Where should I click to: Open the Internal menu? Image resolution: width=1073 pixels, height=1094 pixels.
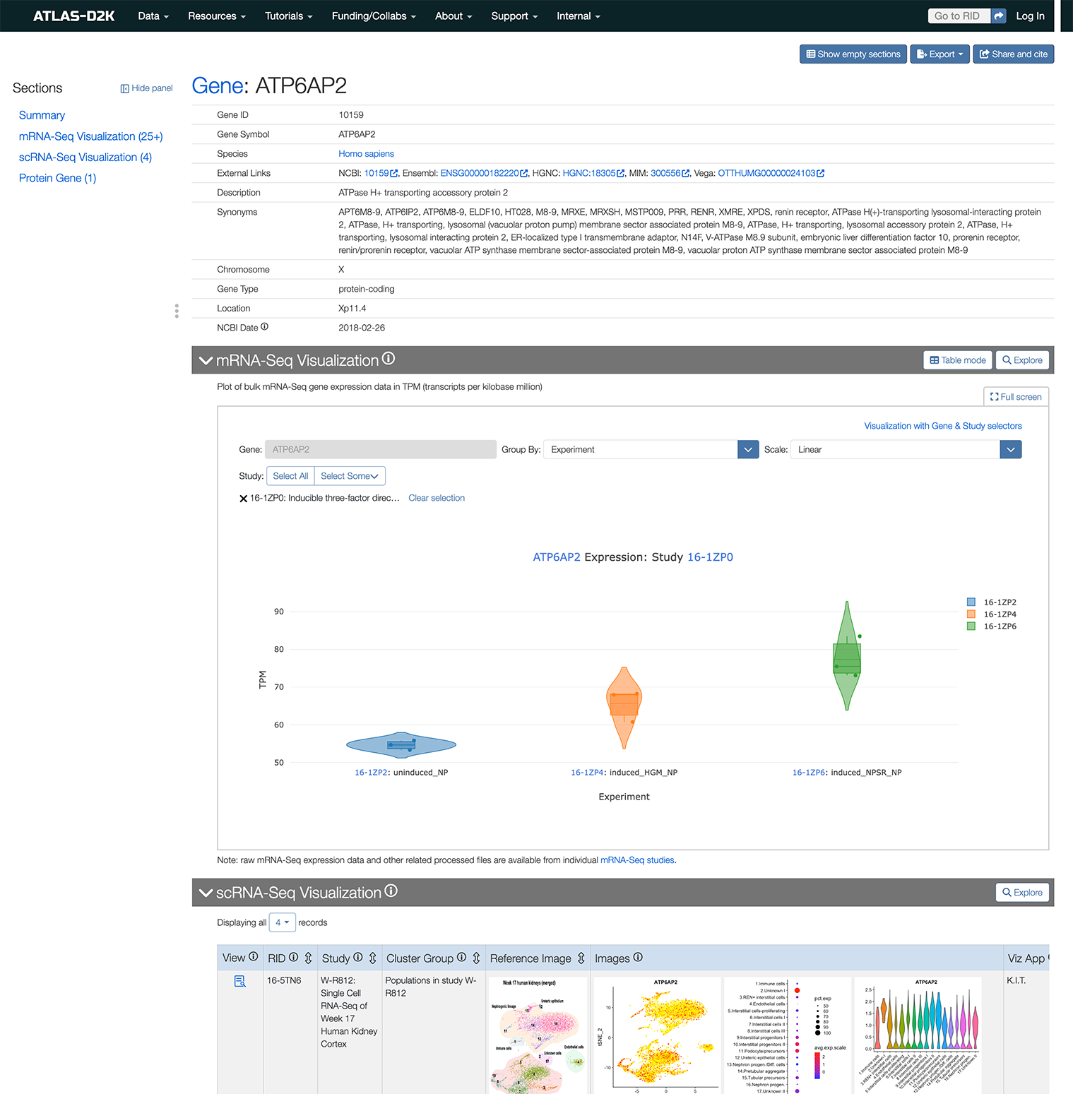pos(578,16)
